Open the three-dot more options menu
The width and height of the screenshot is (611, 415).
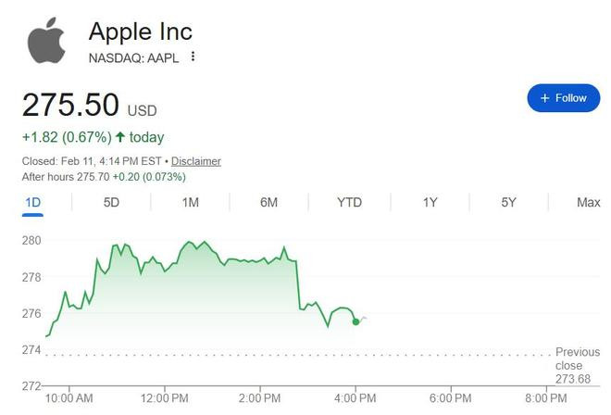[193, 57]
